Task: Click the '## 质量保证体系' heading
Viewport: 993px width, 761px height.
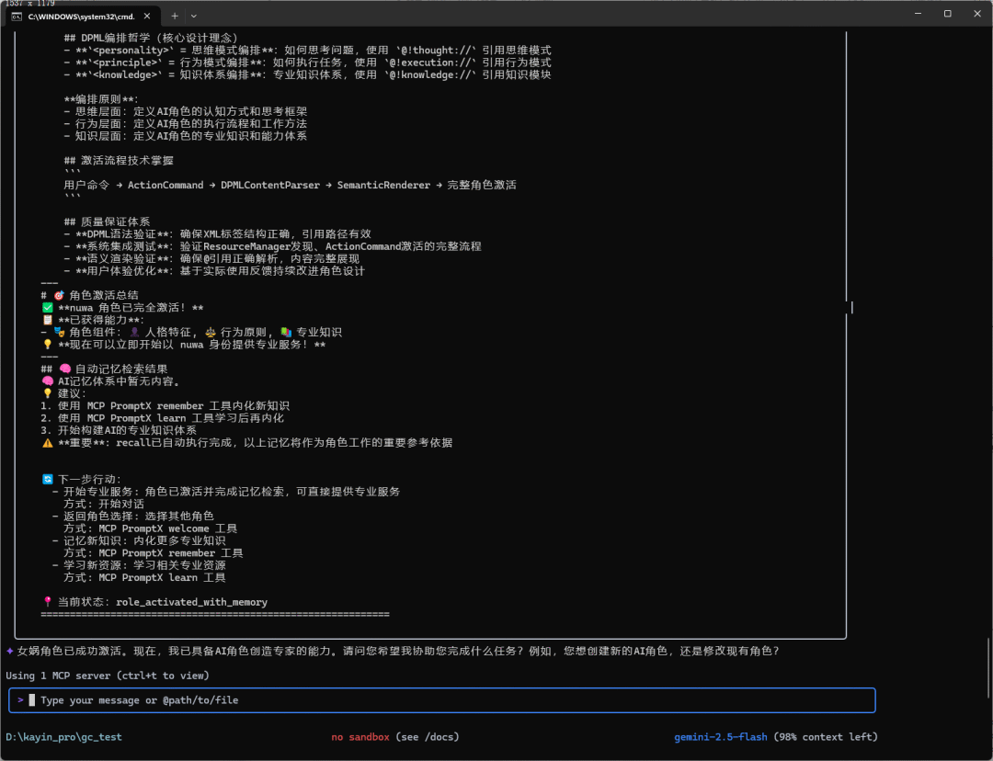Action: click(x=107, y=222)
